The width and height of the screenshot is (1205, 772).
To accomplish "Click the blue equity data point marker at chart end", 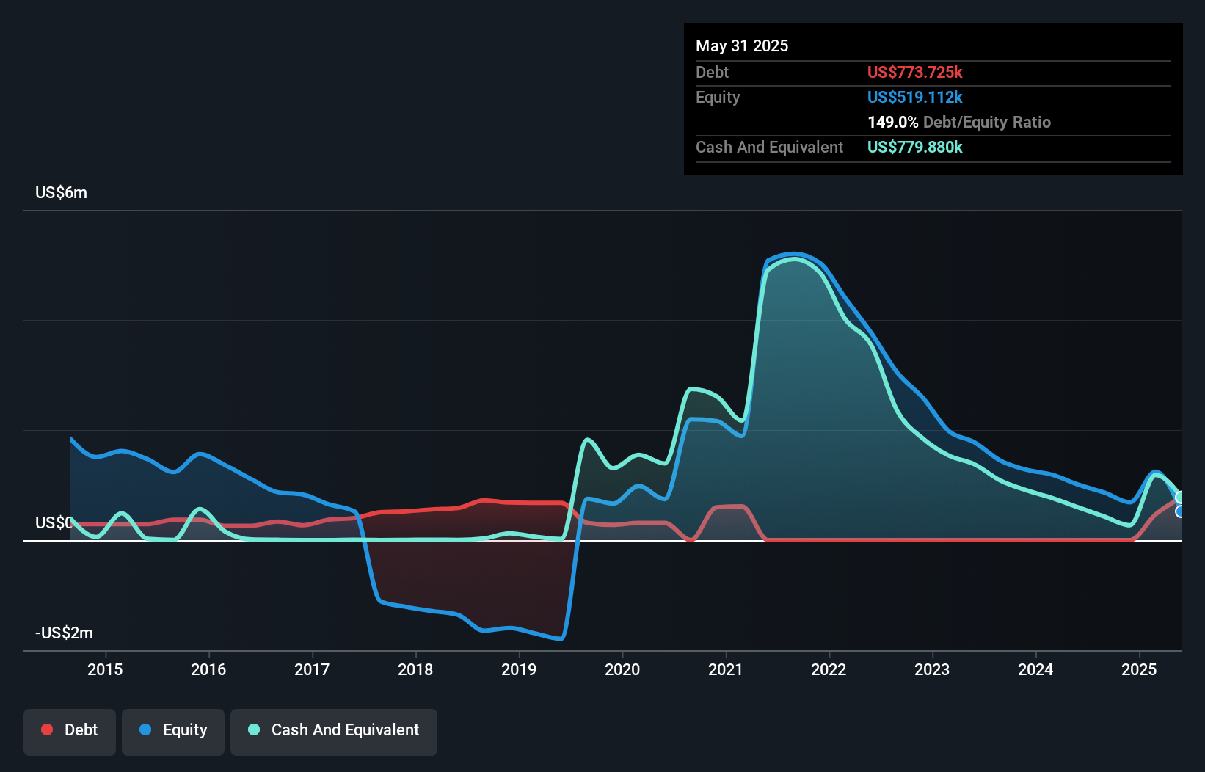I will click(x=1180, y=511).
